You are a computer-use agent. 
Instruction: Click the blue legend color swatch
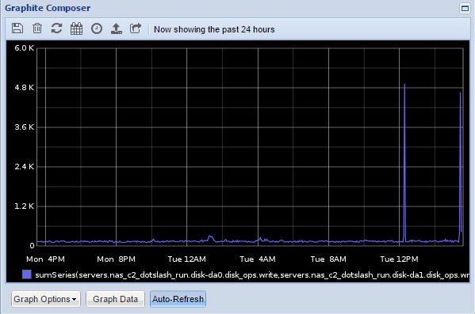[27, 274]
